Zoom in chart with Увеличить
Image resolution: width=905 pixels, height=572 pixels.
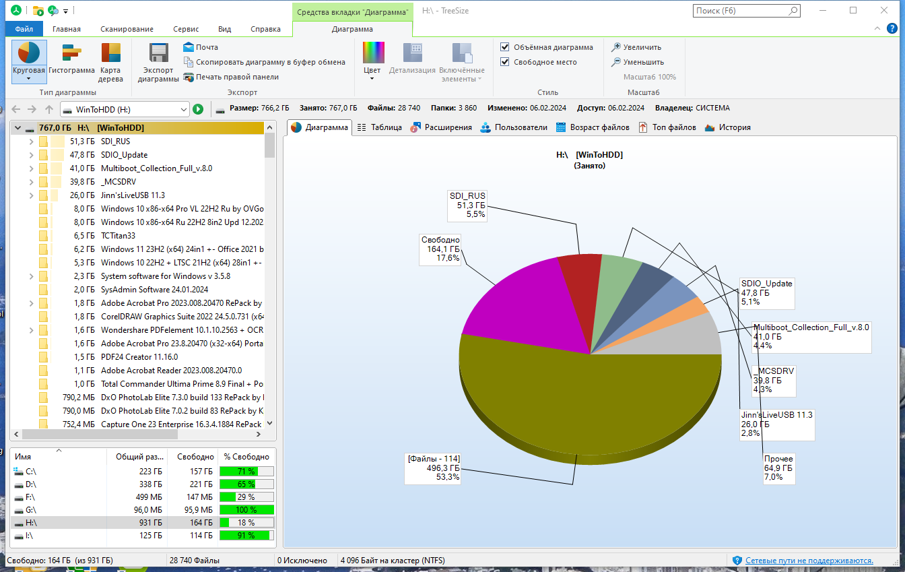(x=636, y=47)
